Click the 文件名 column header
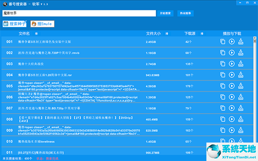258x161 pixels. (x=24, y=33)
